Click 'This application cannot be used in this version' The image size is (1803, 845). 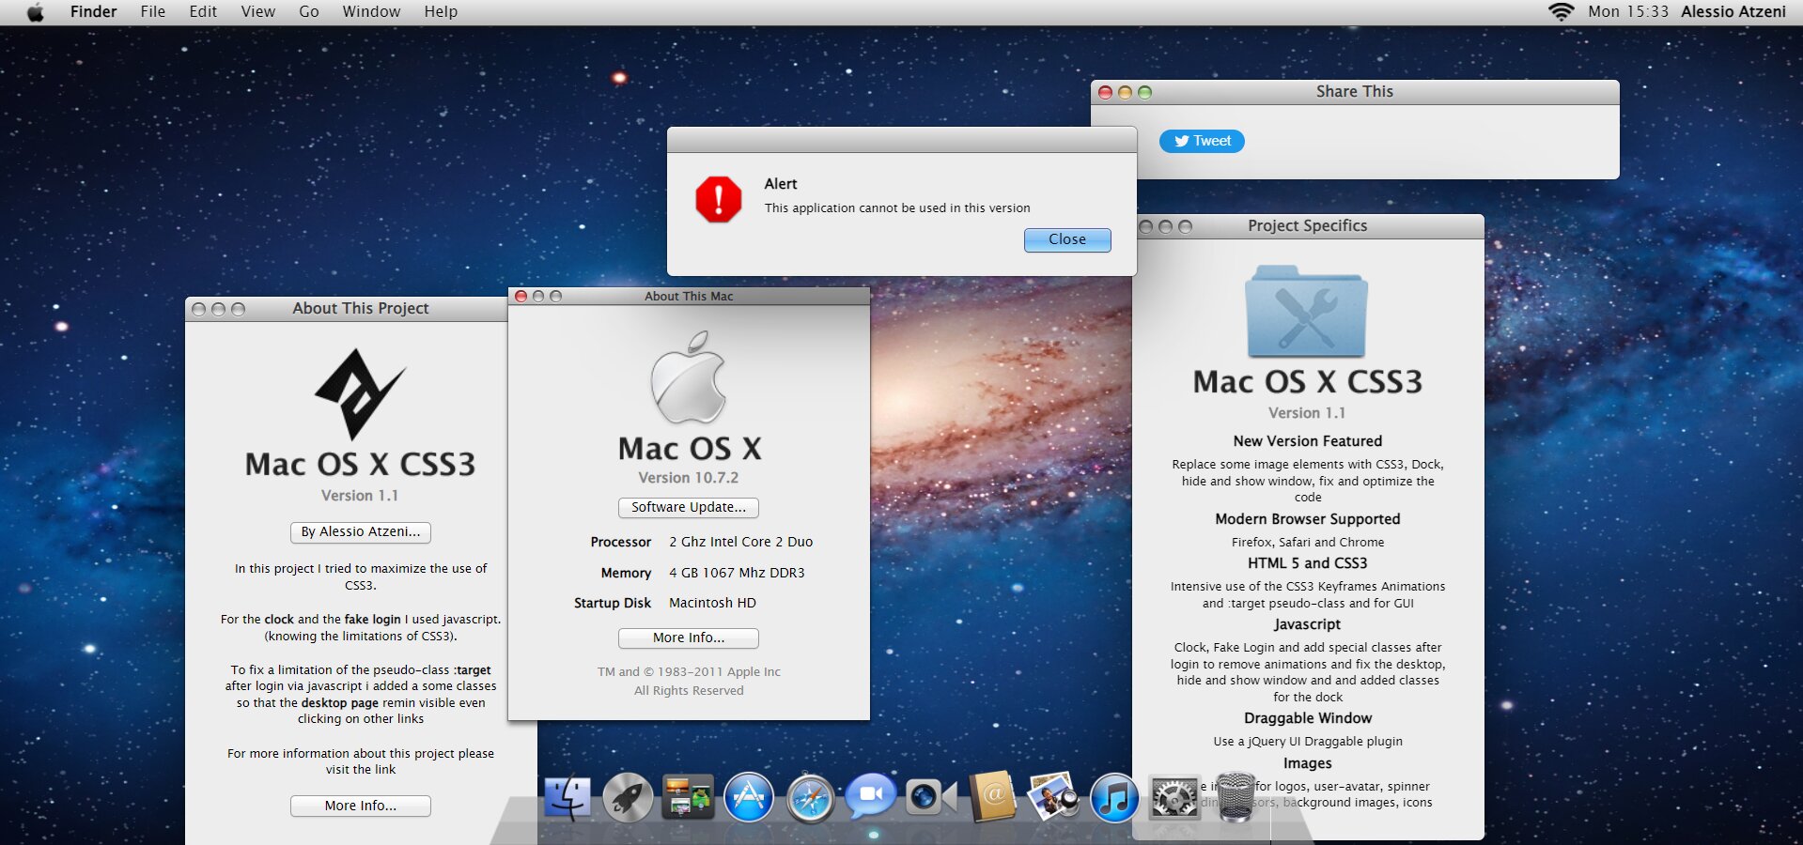pyautogui.click(x=897, y=208)
